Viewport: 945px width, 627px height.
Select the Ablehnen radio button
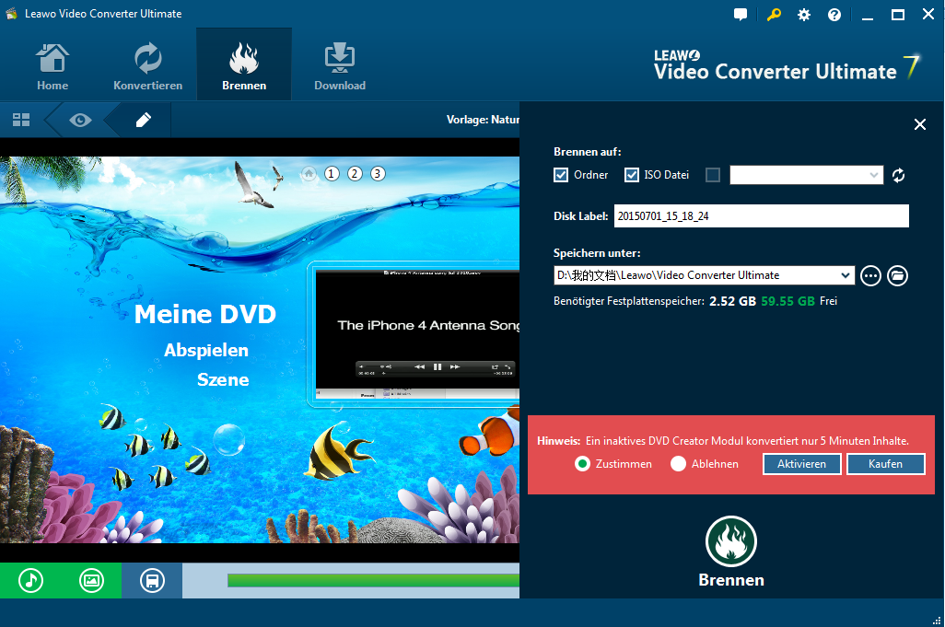(x=679, y=464)
